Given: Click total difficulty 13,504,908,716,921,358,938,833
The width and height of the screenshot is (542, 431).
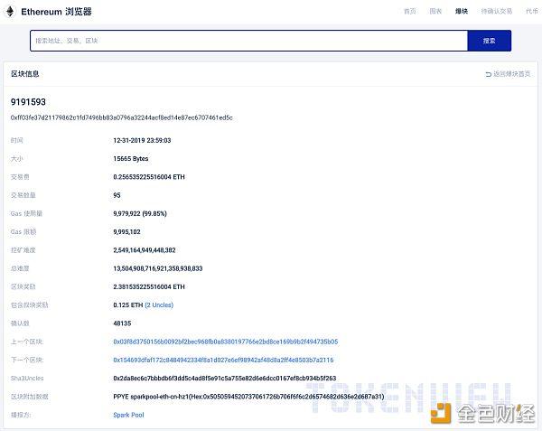Looking at the screenshot, I should tap(158, 268).
